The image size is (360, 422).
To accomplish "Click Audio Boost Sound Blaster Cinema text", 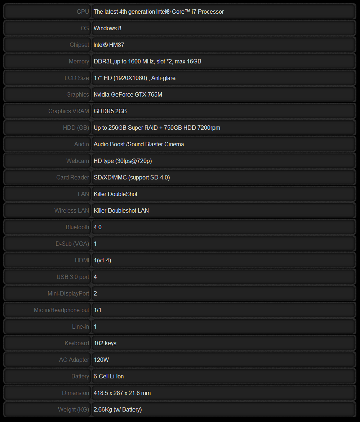I will point(139,144).
